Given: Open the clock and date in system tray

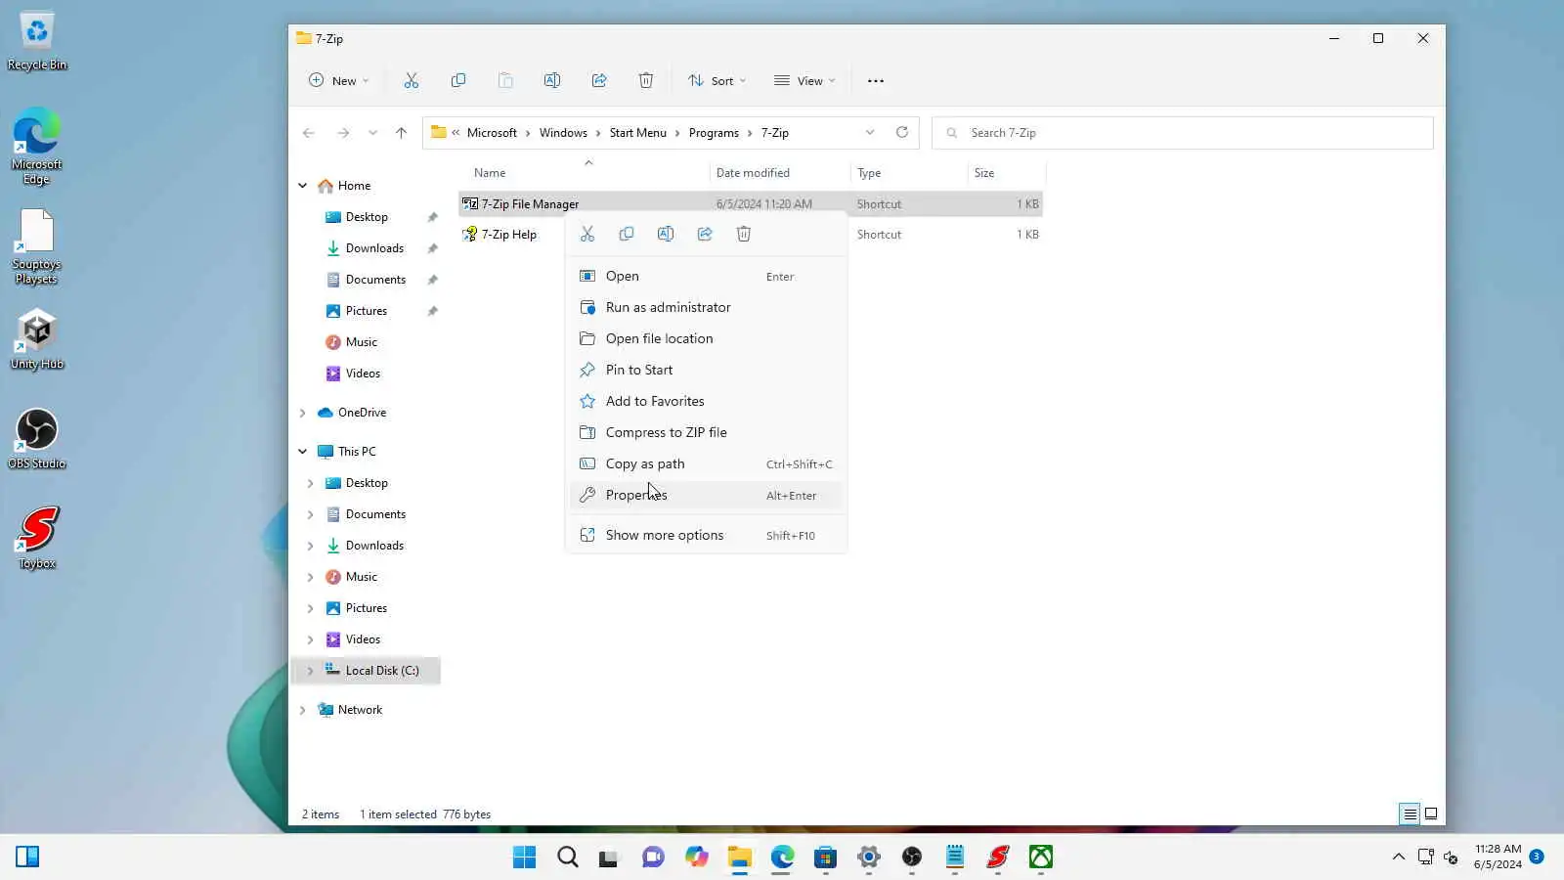Looking at the screenshot, I should tap(1498, 858).
